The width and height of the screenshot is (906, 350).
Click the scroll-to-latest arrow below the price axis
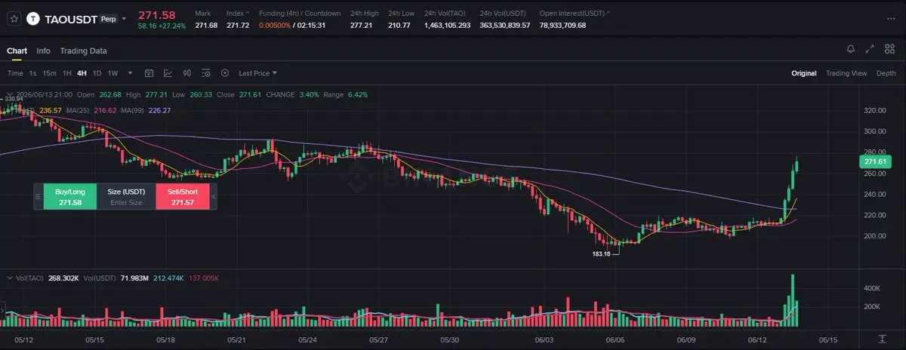coord(882,339)
